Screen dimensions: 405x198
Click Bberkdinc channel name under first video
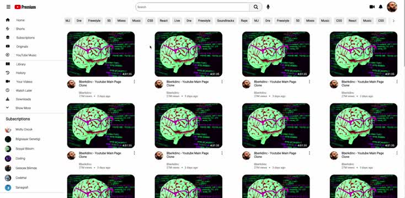[x=85, y=93]
